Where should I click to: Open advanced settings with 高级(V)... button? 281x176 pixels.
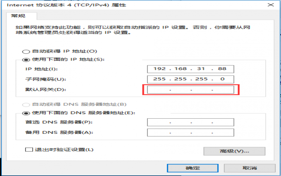click(234, 151)
